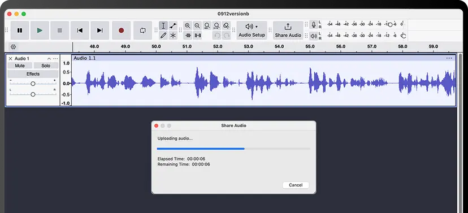This screenshot has width=468, height=213.
Task: Cancel the audio upload
Action: click(x=296, y=185)
